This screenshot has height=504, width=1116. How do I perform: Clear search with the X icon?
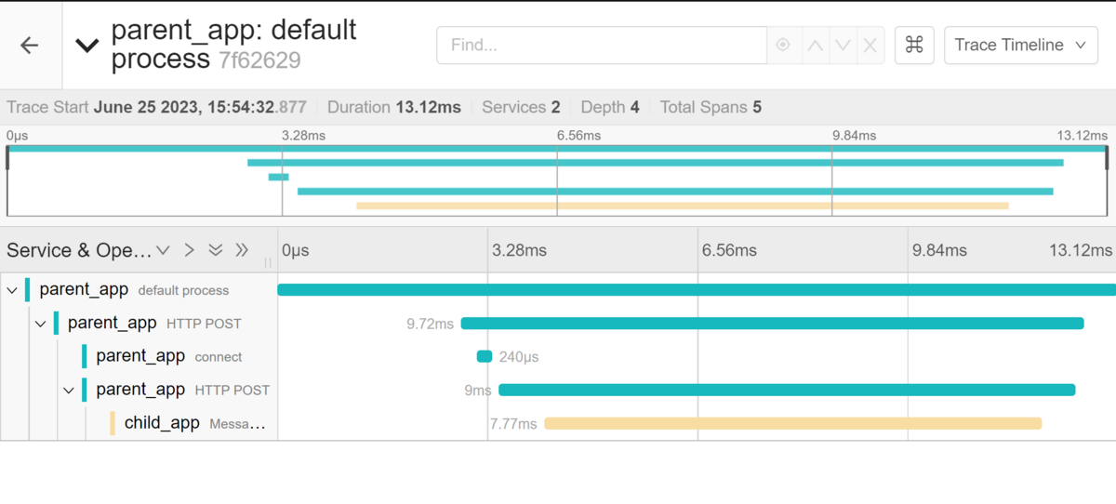pos(870,45)
